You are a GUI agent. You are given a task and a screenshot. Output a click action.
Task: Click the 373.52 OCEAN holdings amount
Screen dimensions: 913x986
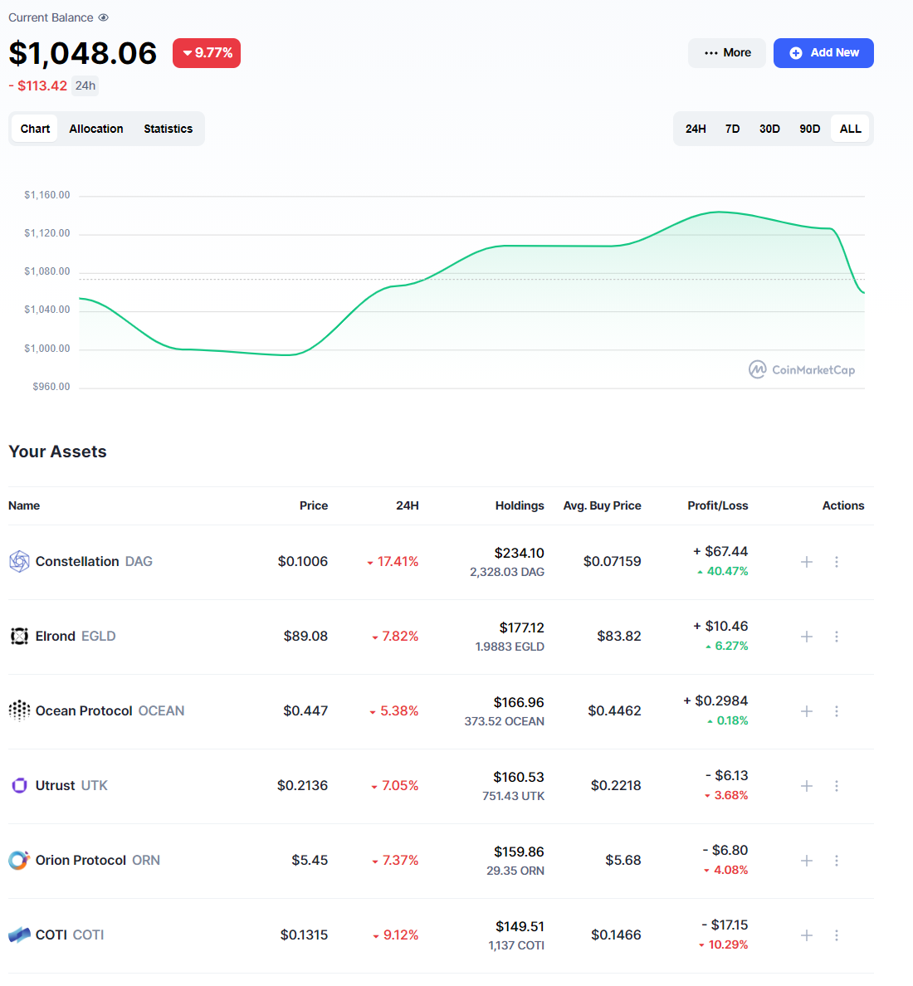tap(505, 721)
